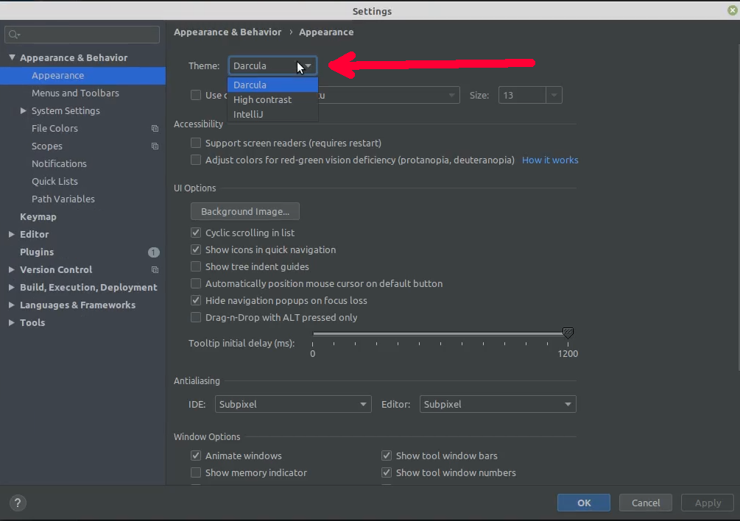Enable Support screen readers checkbox

click(x=196, y=143)
